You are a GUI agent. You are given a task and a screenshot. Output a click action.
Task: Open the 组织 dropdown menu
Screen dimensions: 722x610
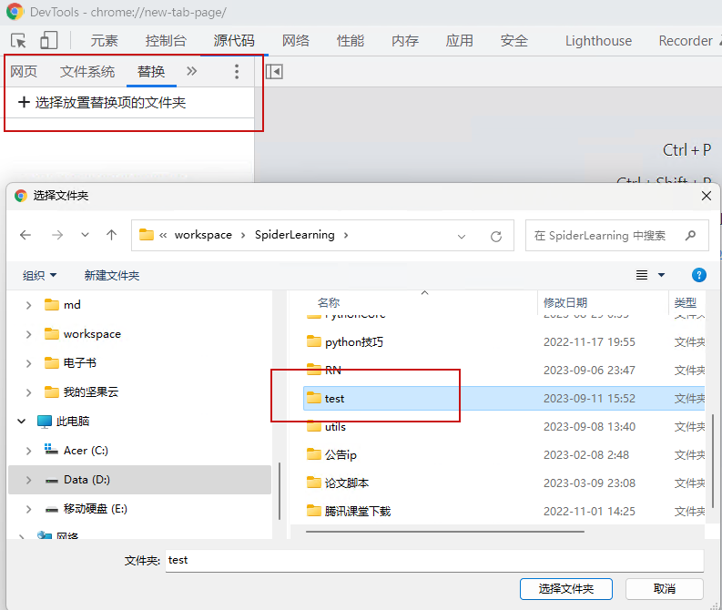[39, 275]
